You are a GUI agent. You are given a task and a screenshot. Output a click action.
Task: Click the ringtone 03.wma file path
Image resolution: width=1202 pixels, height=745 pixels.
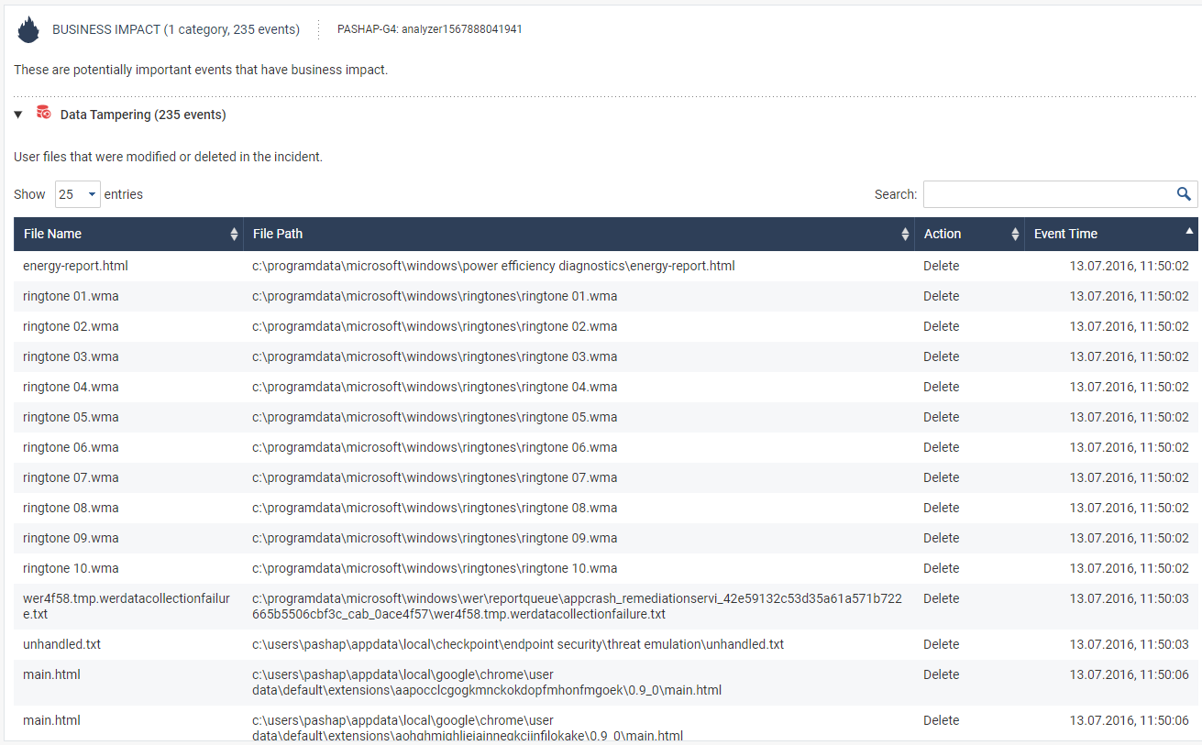[435, 356]
